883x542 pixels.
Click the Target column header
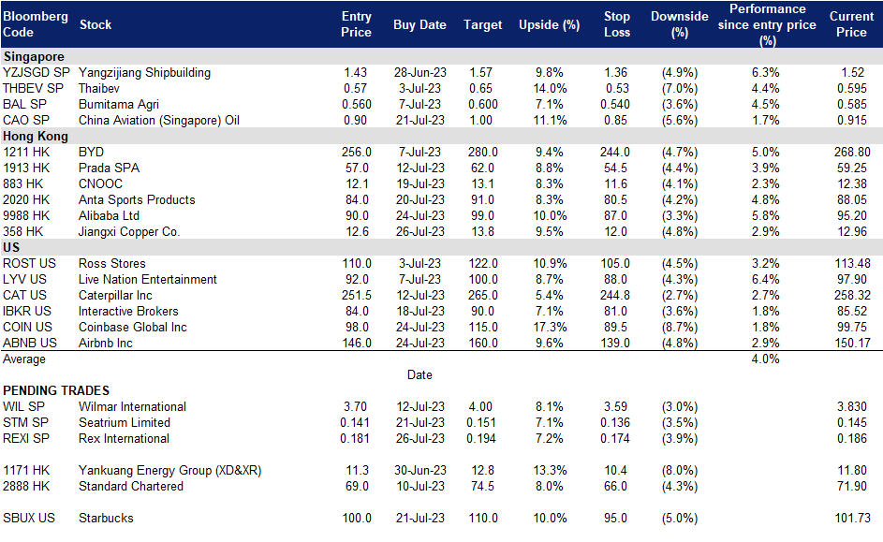coord(482,24)
